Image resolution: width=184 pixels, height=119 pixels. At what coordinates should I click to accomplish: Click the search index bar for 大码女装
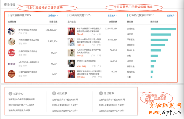[x=163, y=29]
